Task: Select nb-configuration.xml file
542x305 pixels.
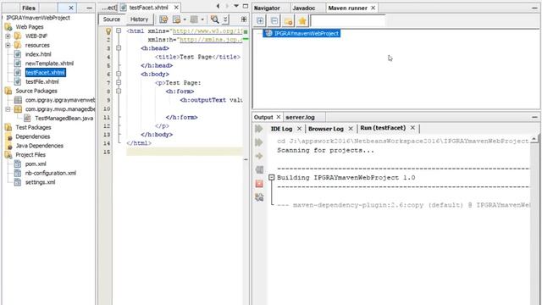Action: [x=51, y=173]
